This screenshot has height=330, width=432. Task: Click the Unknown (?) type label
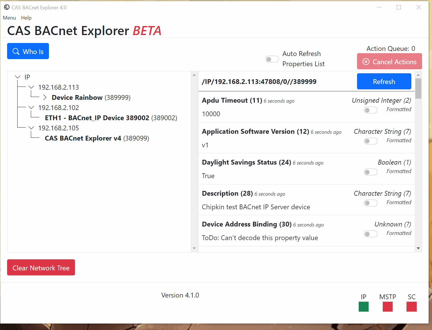pos(393,224)
